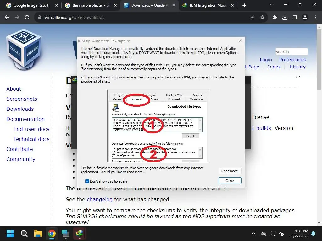Open the Windows Start menu
The height and width of the screenshot is (241, 322).
[x=10, y=233]
